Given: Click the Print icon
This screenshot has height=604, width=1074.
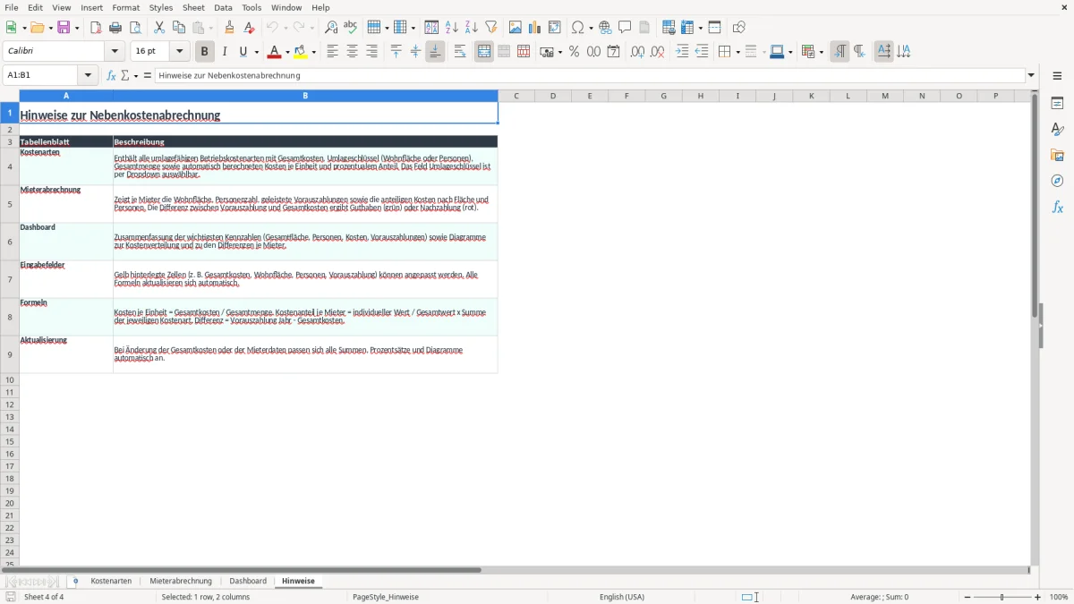Looking at the screenshot, I should [x=115, y=28].
